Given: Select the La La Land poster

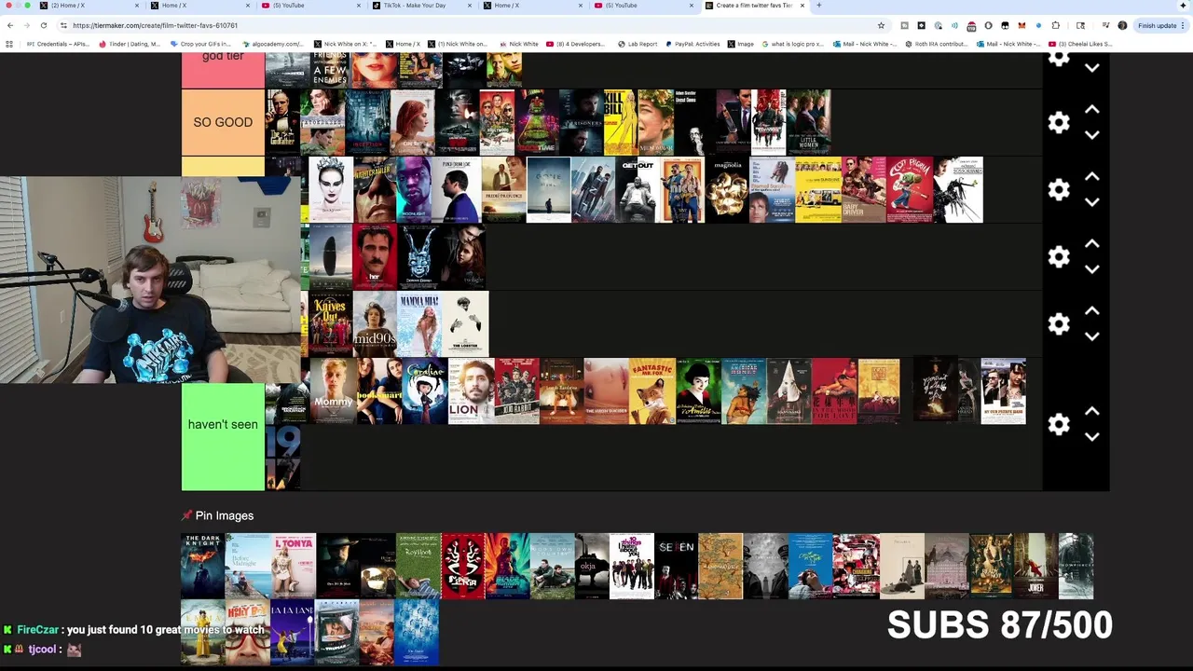Looking at the screenshot, I should click(x=293, y=633).
